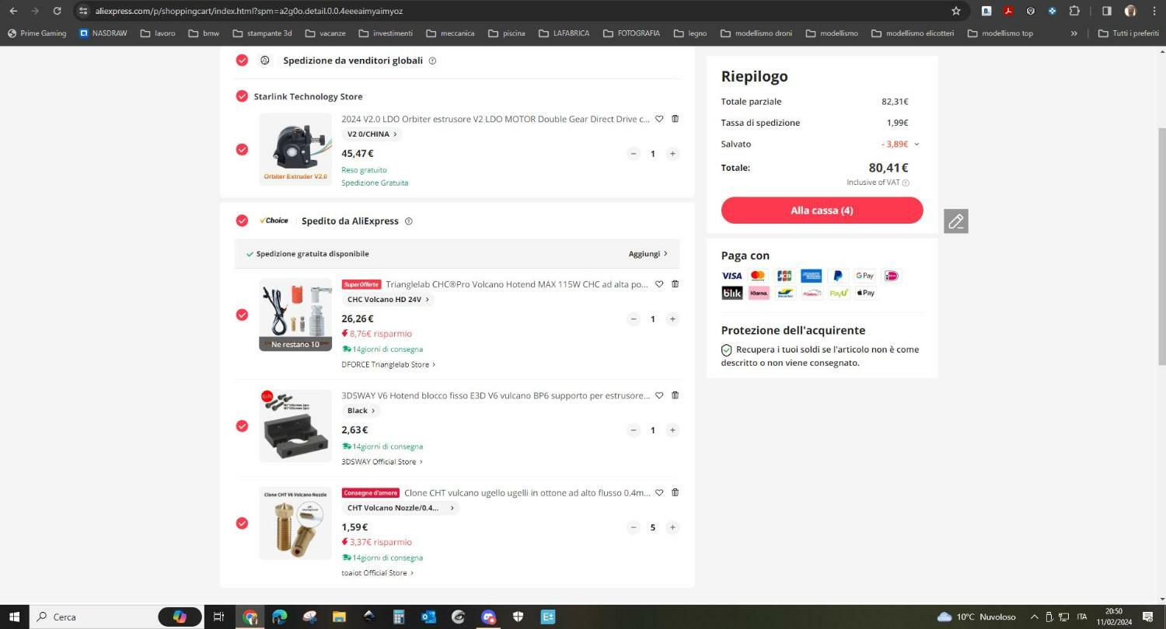Toggle the Spedizione da venditori globali checkbox

[x=242, y=61]
